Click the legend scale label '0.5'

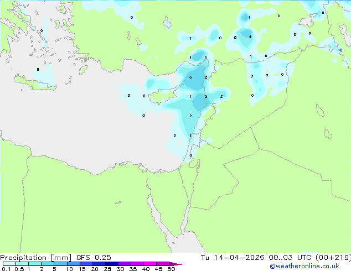point(19,269)
